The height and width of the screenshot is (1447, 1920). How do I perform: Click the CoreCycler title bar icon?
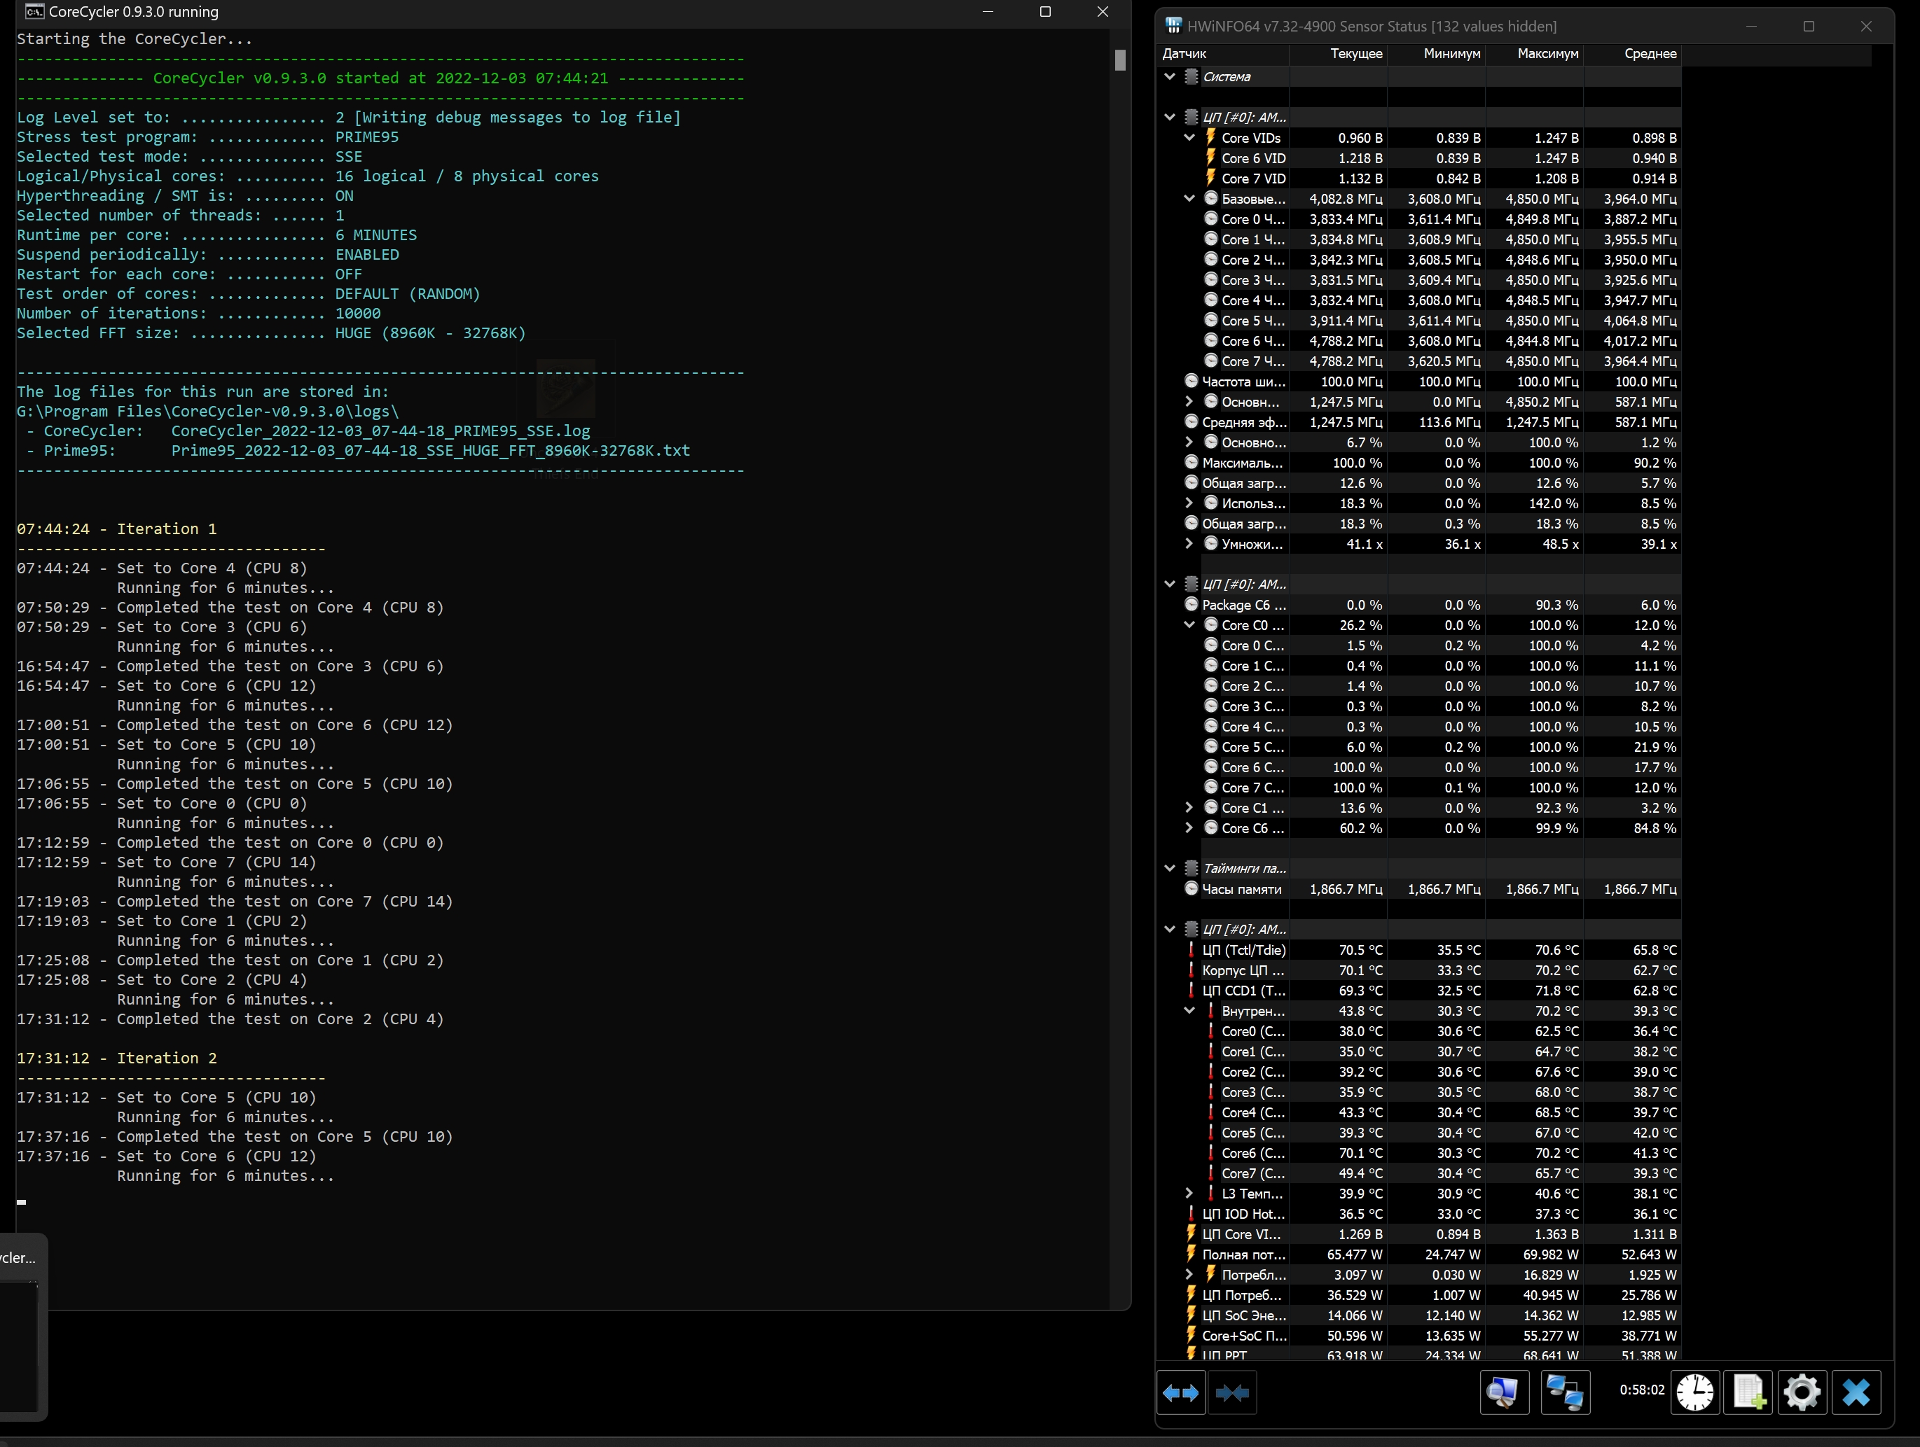35,11
